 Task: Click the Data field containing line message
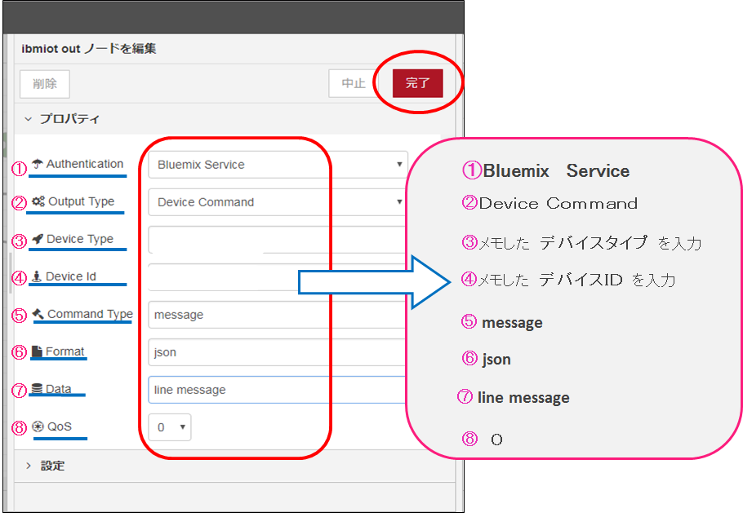(x=278, y=389)
